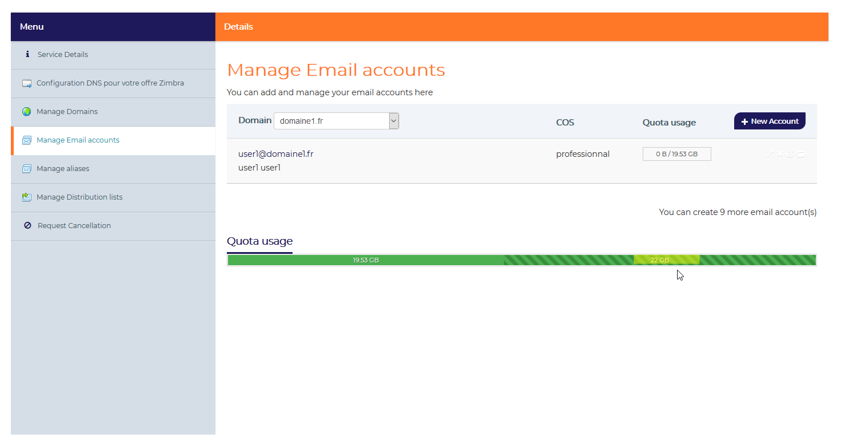Image resolution: width=841 pixels, height=446 pixels.
Task: Click the folder icon in user1 row
Action: (801, 154)
